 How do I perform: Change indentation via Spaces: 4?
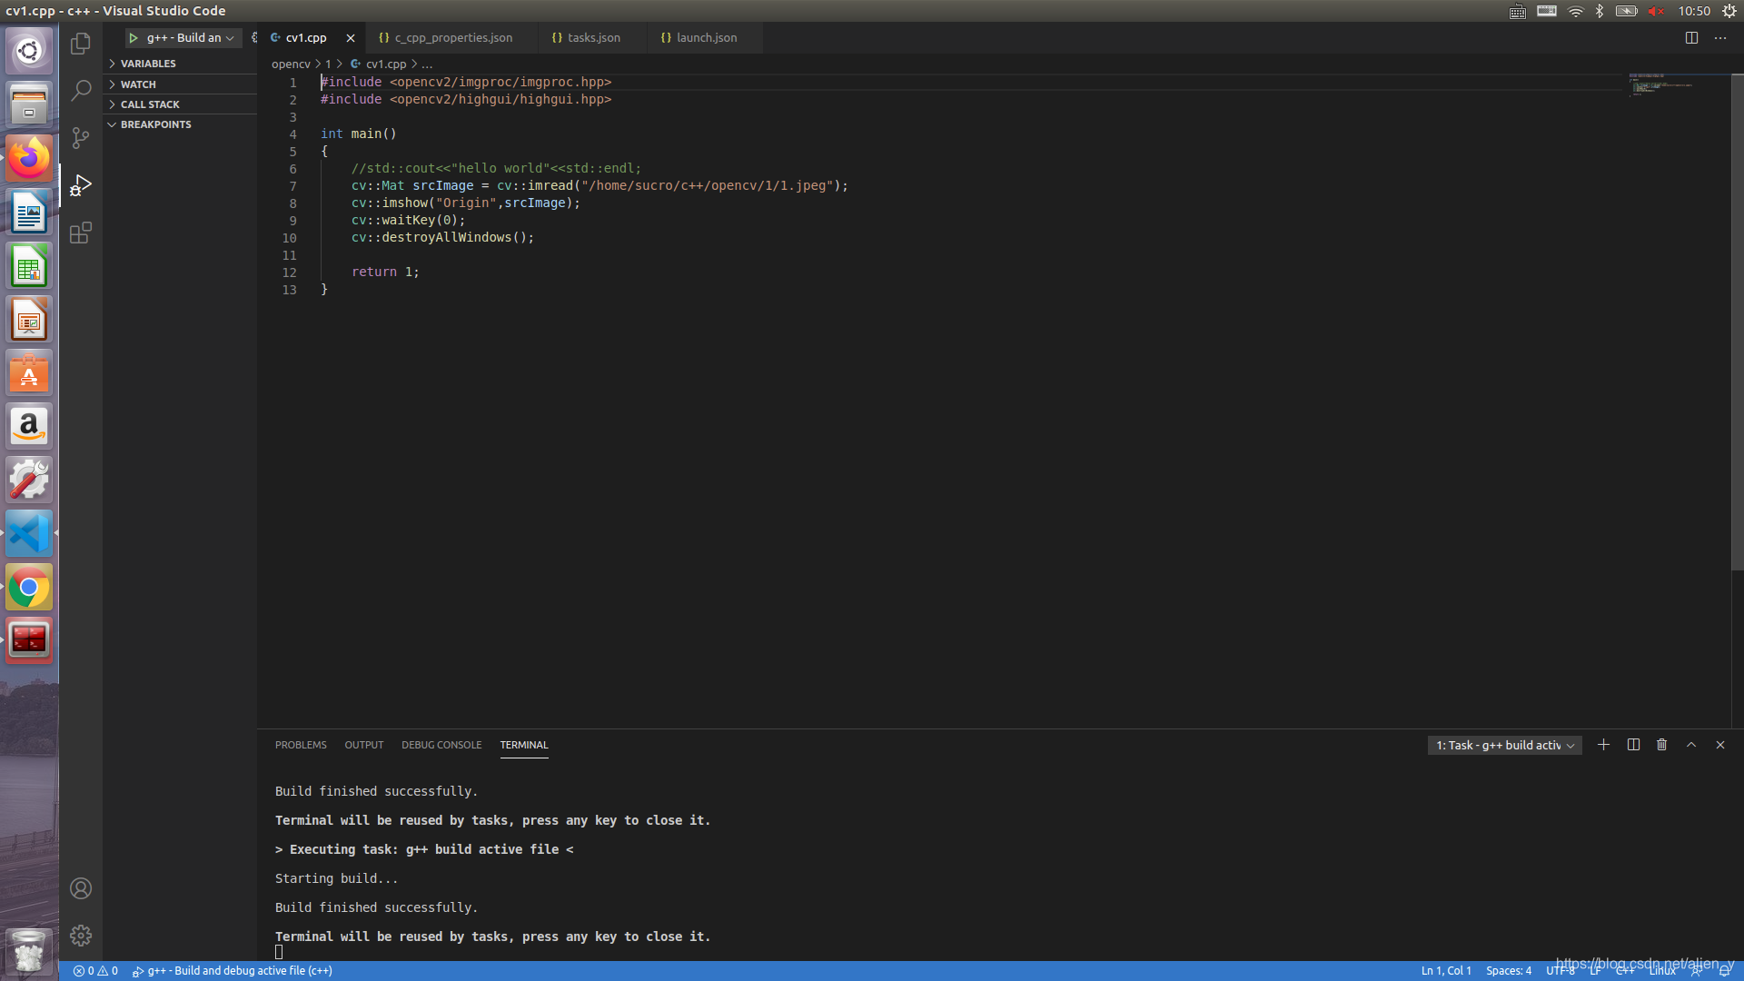pos(1509,971)
